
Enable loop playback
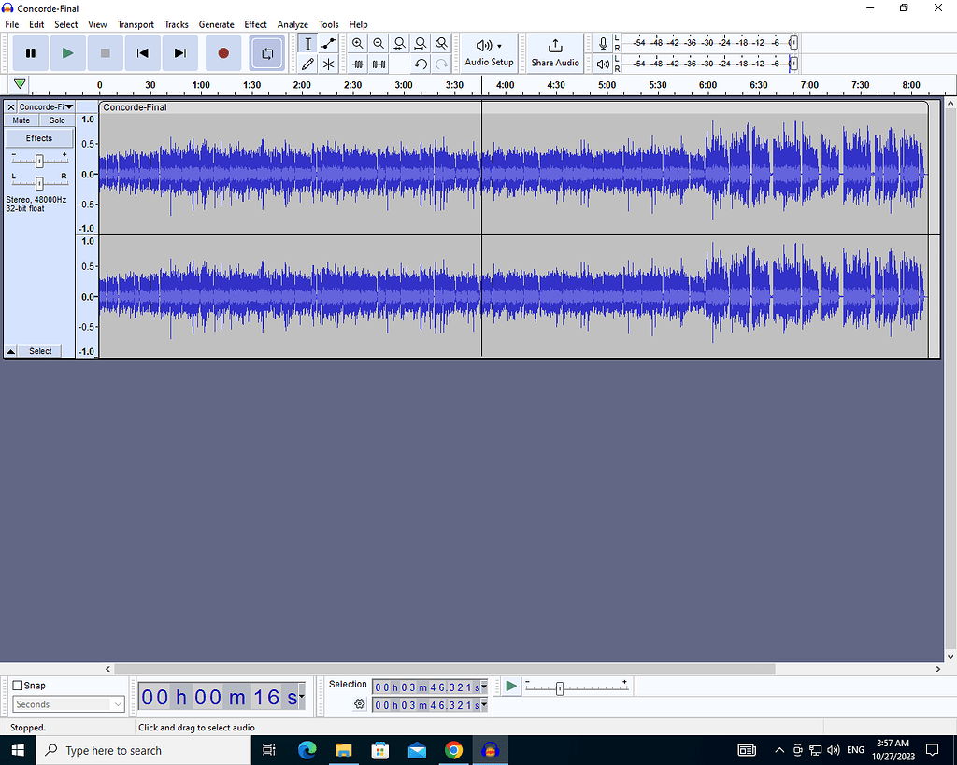click(267, 53)
